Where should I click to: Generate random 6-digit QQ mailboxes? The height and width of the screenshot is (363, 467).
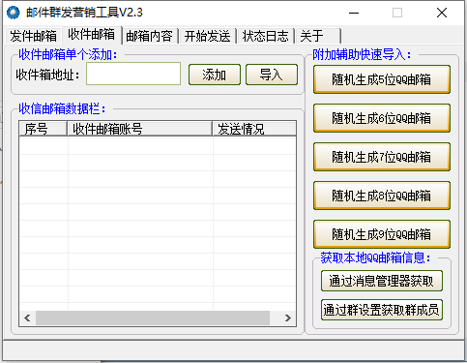pos(382,118)
